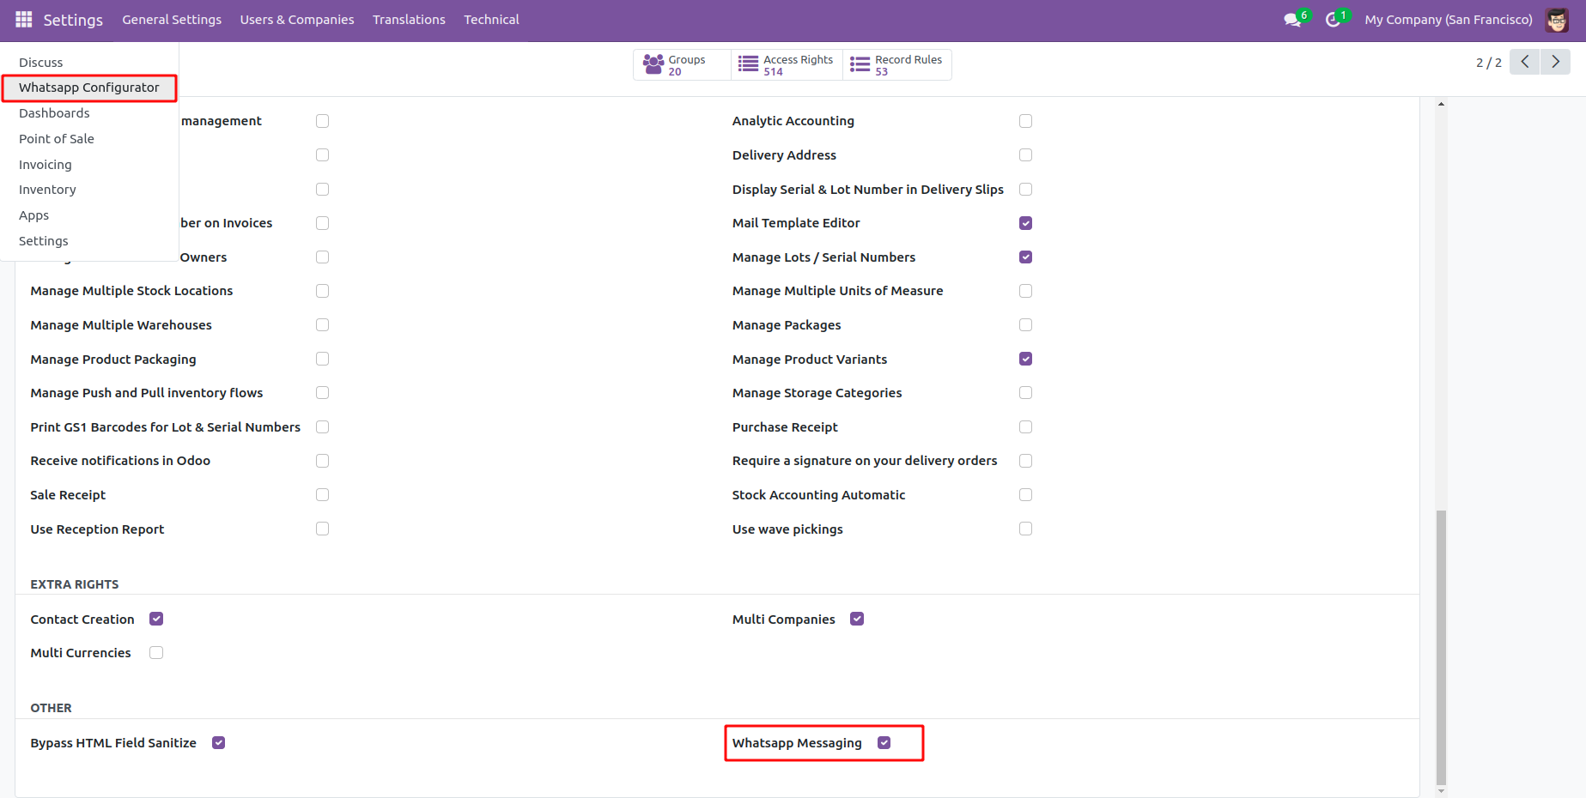The width and height of the screenshot is (1586, 798).
Task: Click the Groups people icon
Action: (x=653, y=64)
